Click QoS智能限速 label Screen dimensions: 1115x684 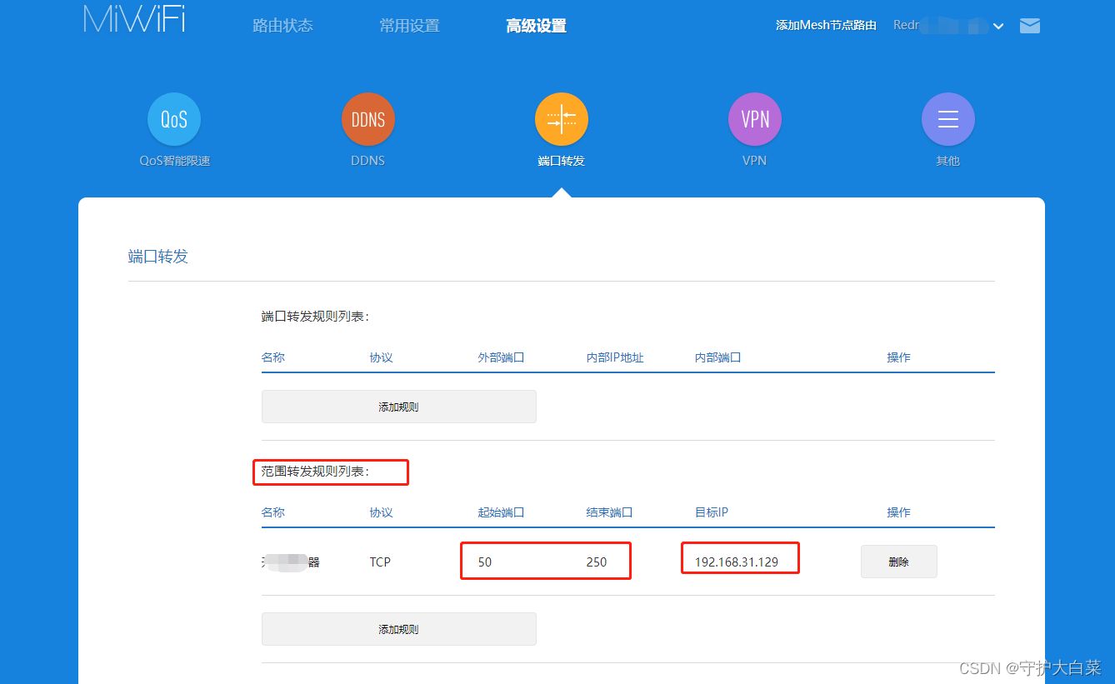click(175, 161)
